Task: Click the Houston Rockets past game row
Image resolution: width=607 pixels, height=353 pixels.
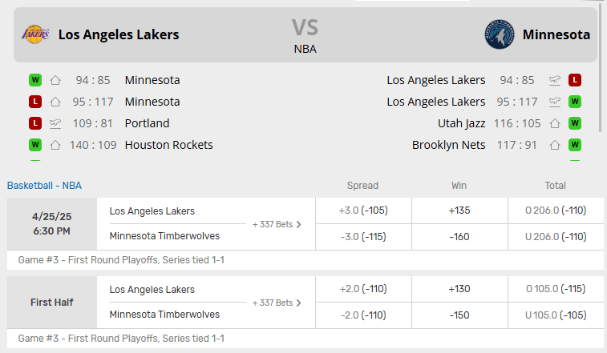Action: (121, 145)
